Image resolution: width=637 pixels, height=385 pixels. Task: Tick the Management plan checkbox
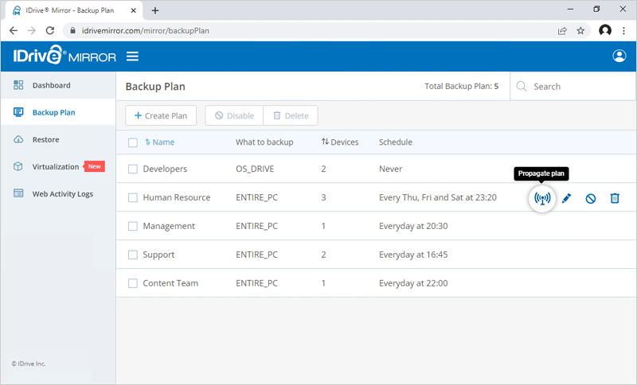click(x=133, y=227)
